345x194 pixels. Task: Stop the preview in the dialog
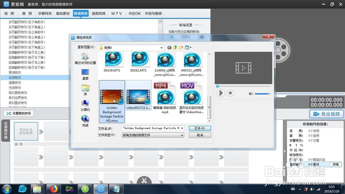(230, 93)
